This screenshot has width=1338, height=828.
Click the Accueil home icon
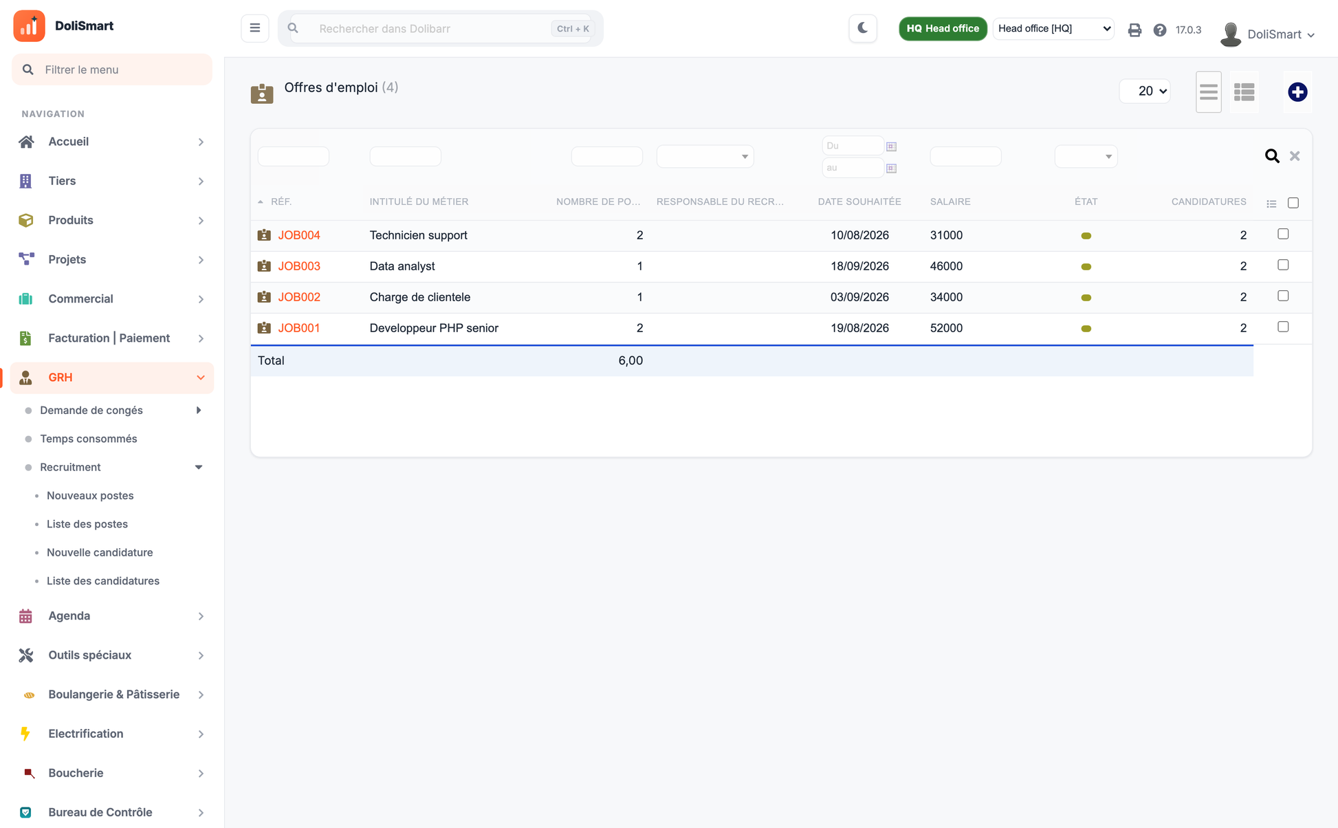(x=26, y=142)
